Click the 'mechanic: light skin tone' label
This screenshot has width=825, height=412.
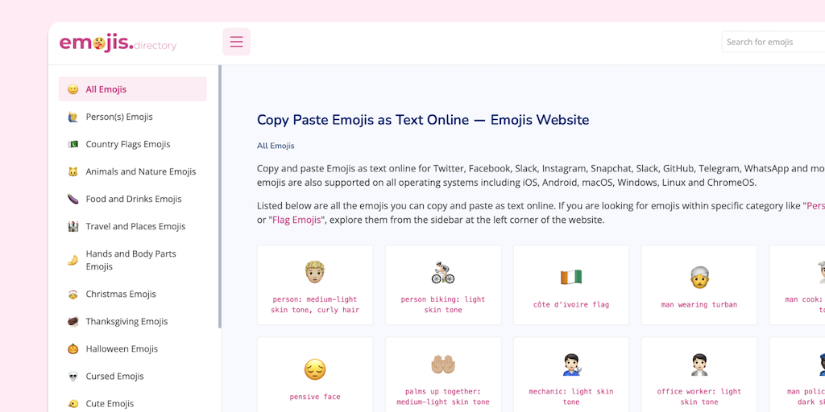tap(571, 397)
